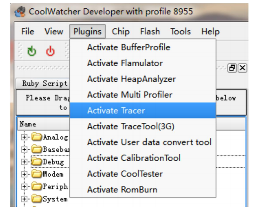Open the File menu
The image size is (272, 211).
(x=28, y=31)
